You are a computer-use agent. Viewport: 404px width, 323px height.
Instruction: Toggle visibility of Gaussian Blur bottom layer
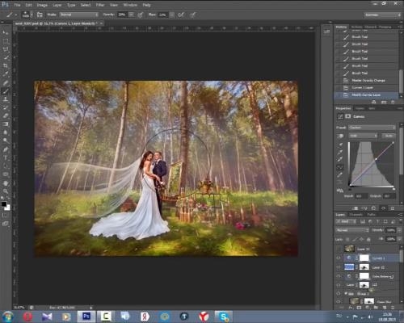(339, 301)
